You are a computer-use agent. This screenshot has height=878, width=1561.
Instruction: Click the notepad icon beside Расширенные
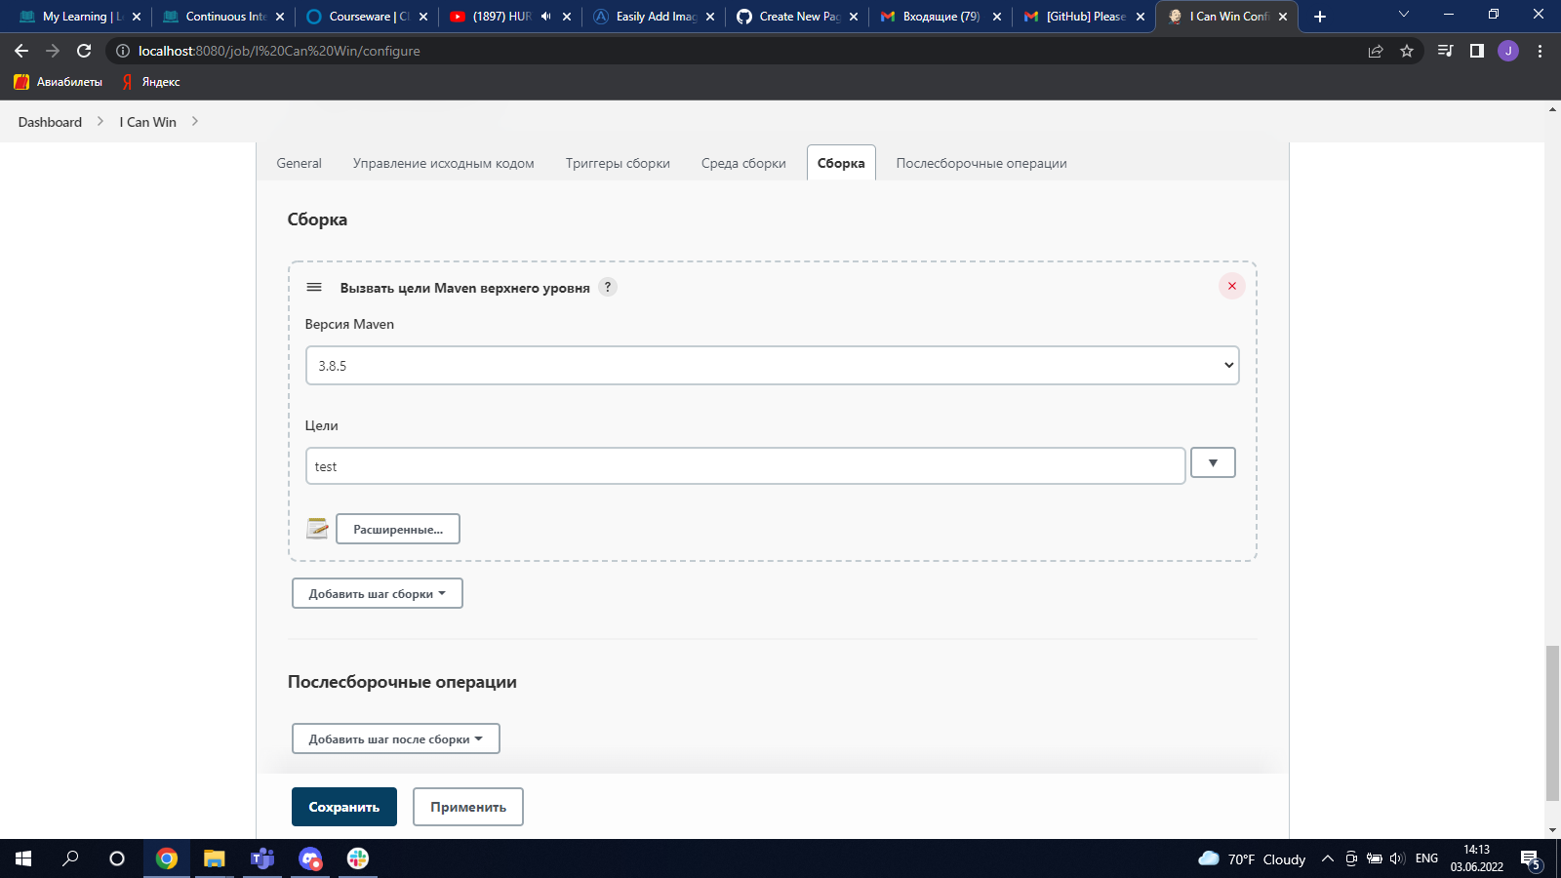(317, 529)
